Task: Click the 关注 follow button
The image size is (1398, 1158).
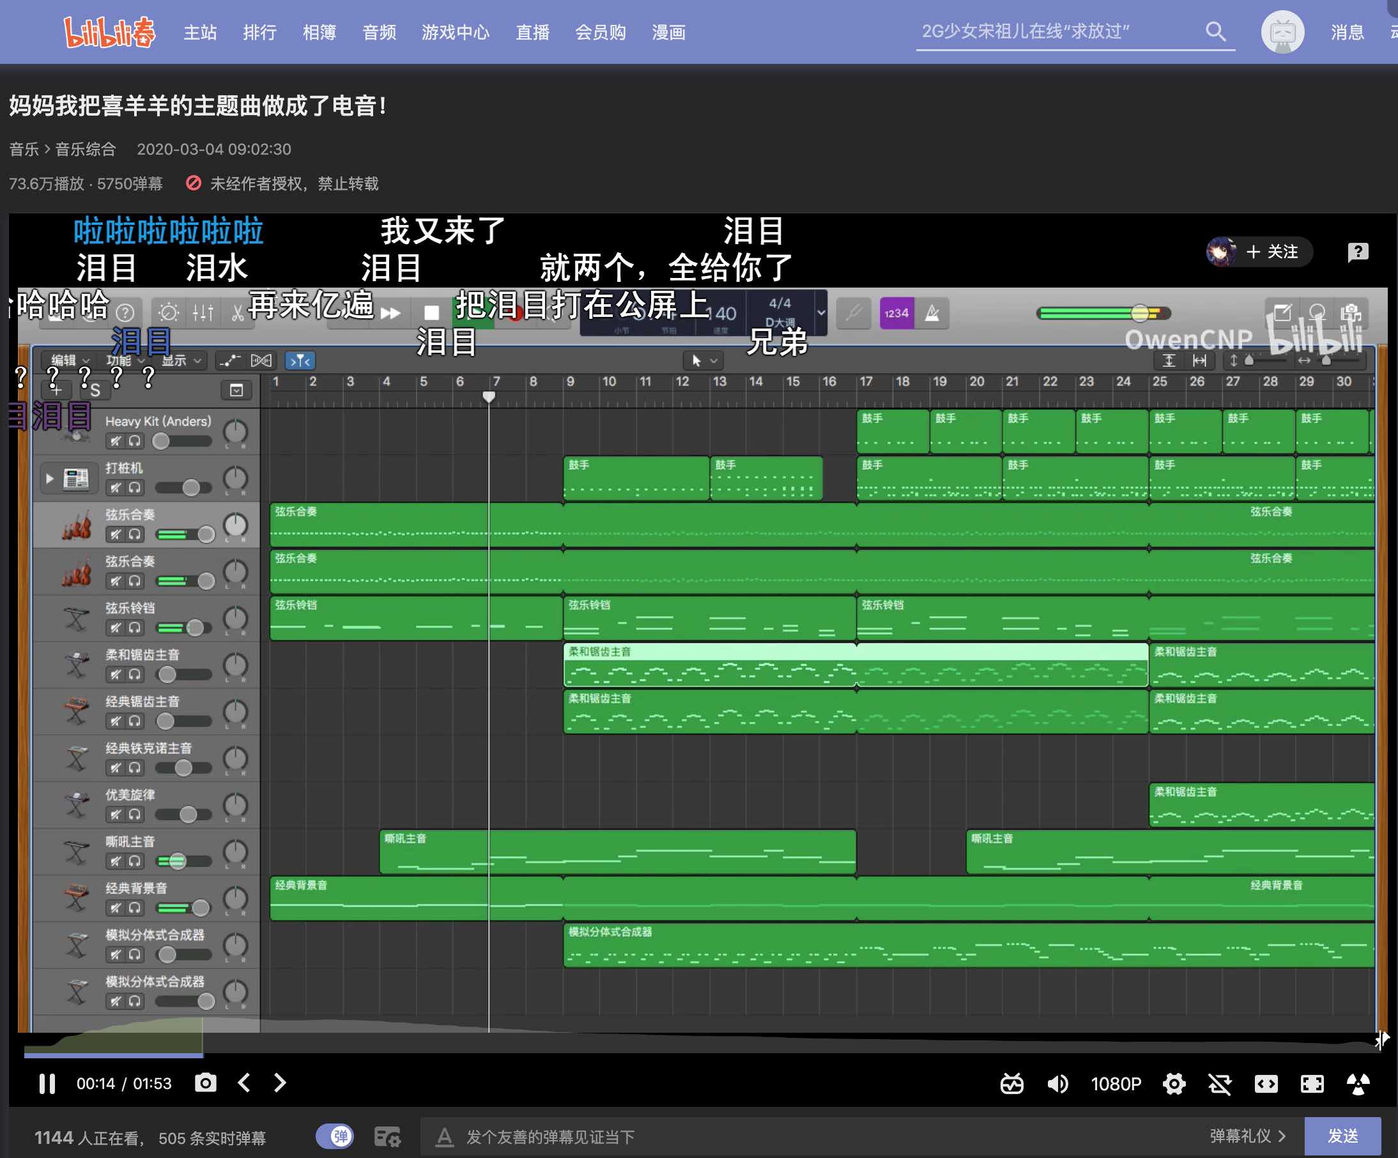Action: point(1276,253)
